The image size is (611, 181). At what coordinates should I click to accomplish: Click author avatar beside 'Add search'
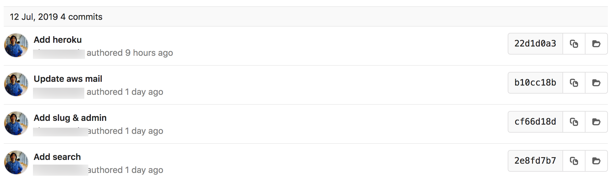(x=16, y=162)
